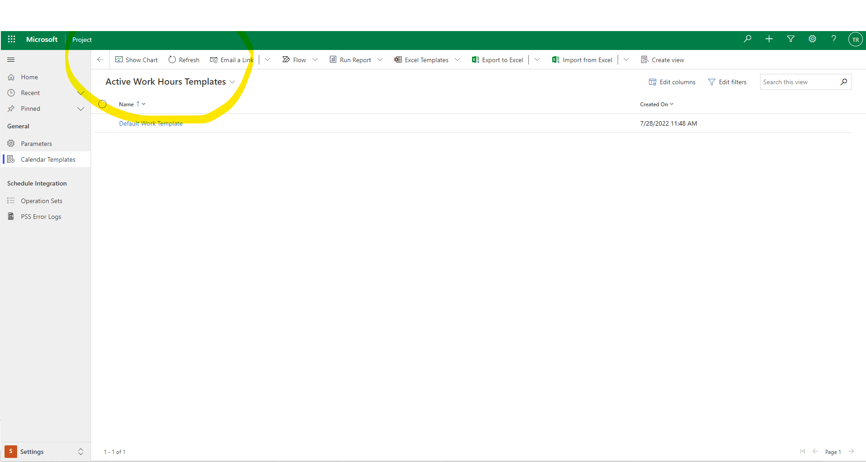Click the search magnifier in view search box

[844, 82]
